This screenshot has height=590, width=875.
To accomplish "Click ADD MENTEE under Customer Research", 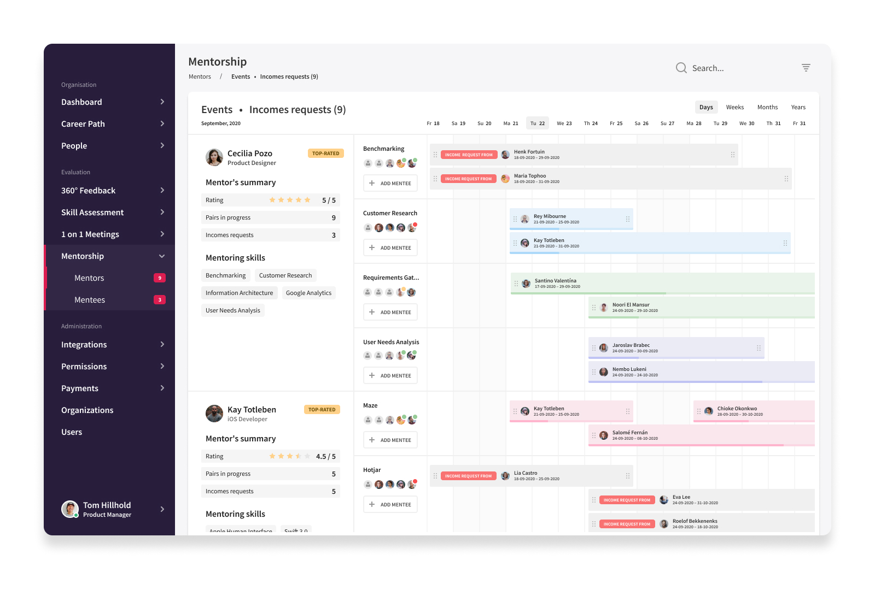I will (390, 247).
